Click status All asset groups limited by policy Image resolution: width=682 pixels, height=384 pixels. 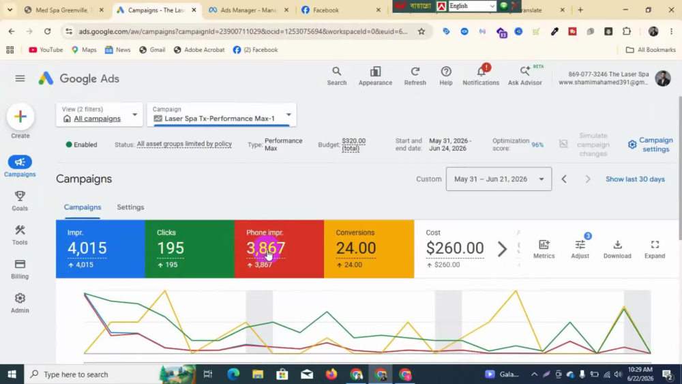pos(184,144)
